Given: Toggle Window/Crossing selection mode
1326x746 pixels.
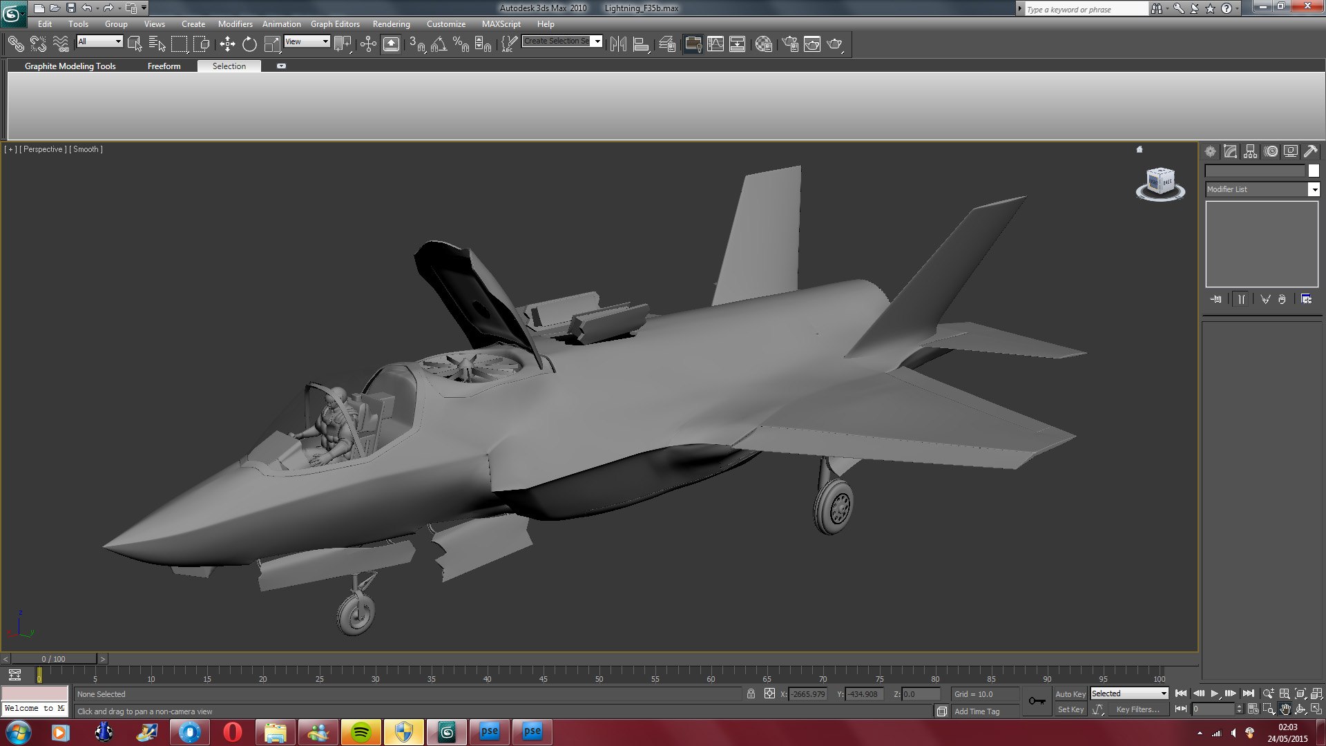Looking at the screenshot, I should tap(201, 44).
